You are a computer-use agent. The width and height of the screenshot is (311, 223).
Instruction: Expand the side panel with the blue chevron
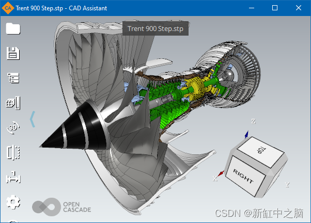coord(33,119)
